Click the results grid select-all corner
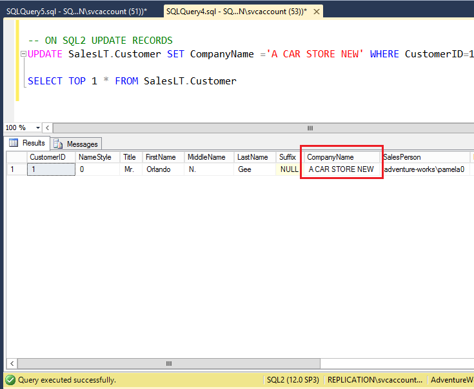474x389 pixels. [15, 157]
